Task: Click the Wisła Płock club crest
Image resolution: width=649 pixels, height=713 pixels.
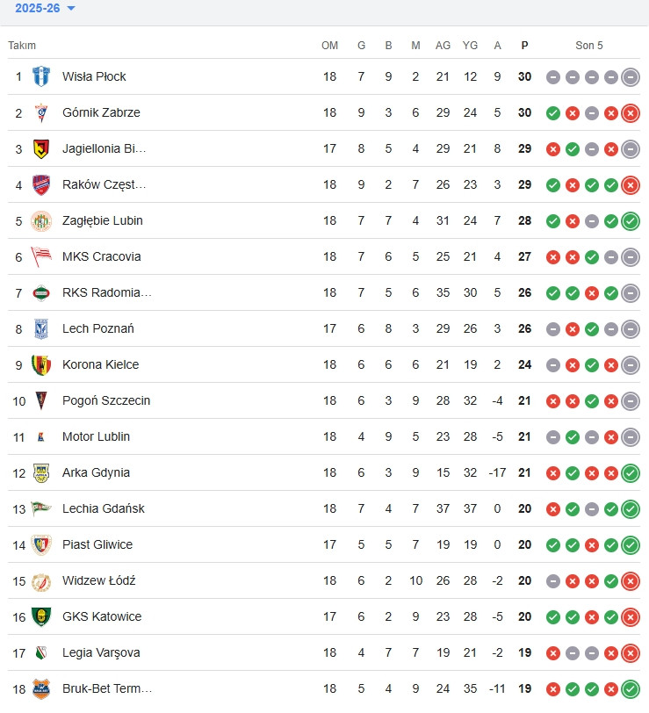Action: [41, 76]
